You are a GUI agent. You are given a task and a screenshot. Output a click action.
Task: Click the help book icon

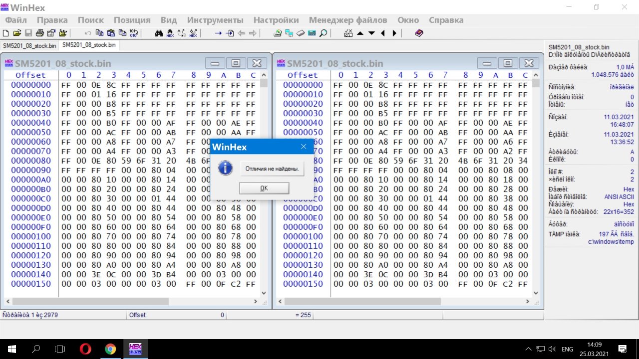tap(419, 33)
